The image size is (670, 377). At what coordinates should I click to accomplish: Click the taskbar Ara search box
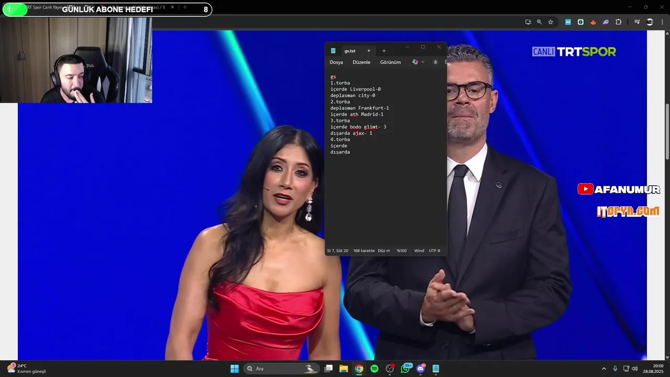pyautogui.click(x=282, y=369)
